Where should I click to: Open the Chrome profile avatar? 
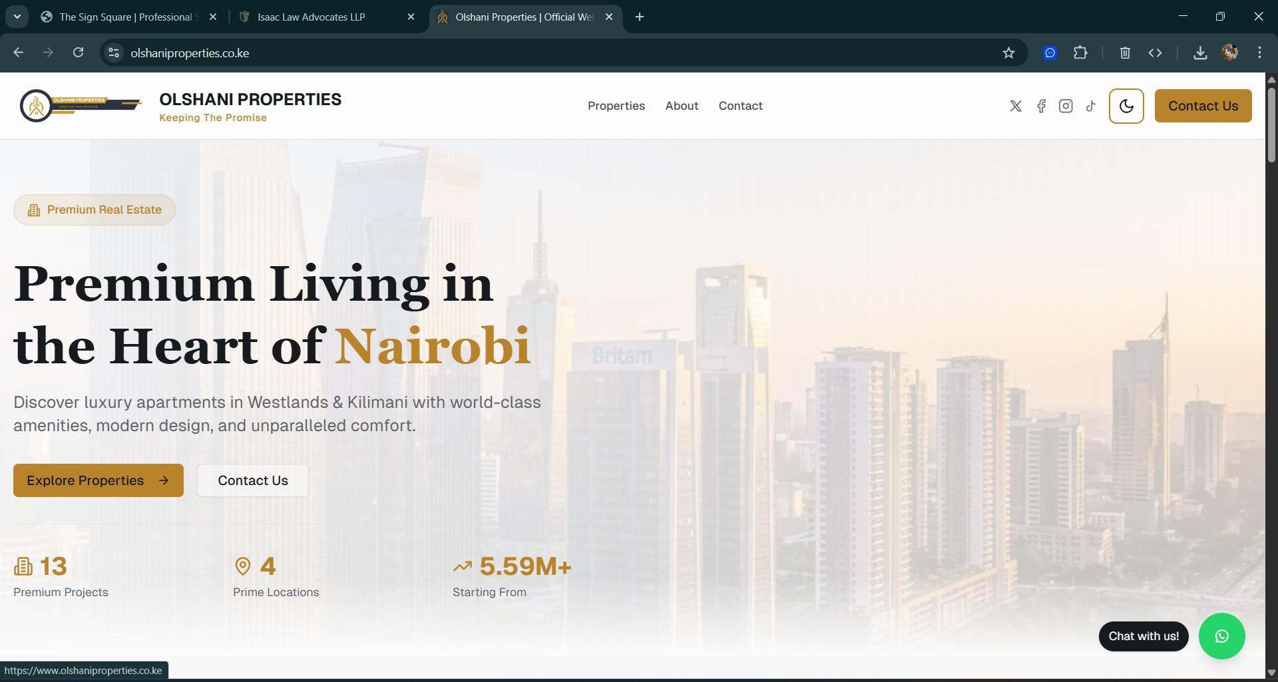[1229, 53]
